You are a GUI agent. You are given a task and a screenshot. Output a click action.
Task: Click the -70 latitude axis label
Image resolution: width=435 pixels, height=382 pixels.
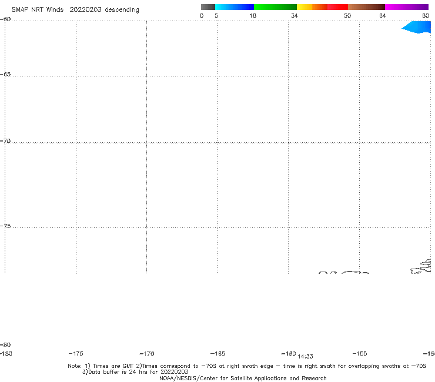[5, 141]
